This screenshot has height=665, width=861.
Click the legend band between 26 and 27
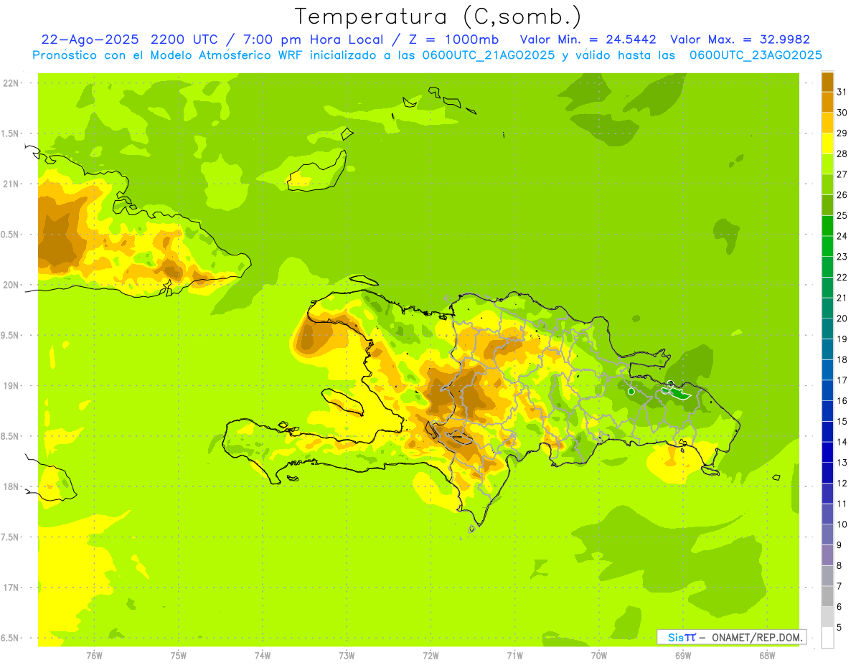click(x=827, y=185)
